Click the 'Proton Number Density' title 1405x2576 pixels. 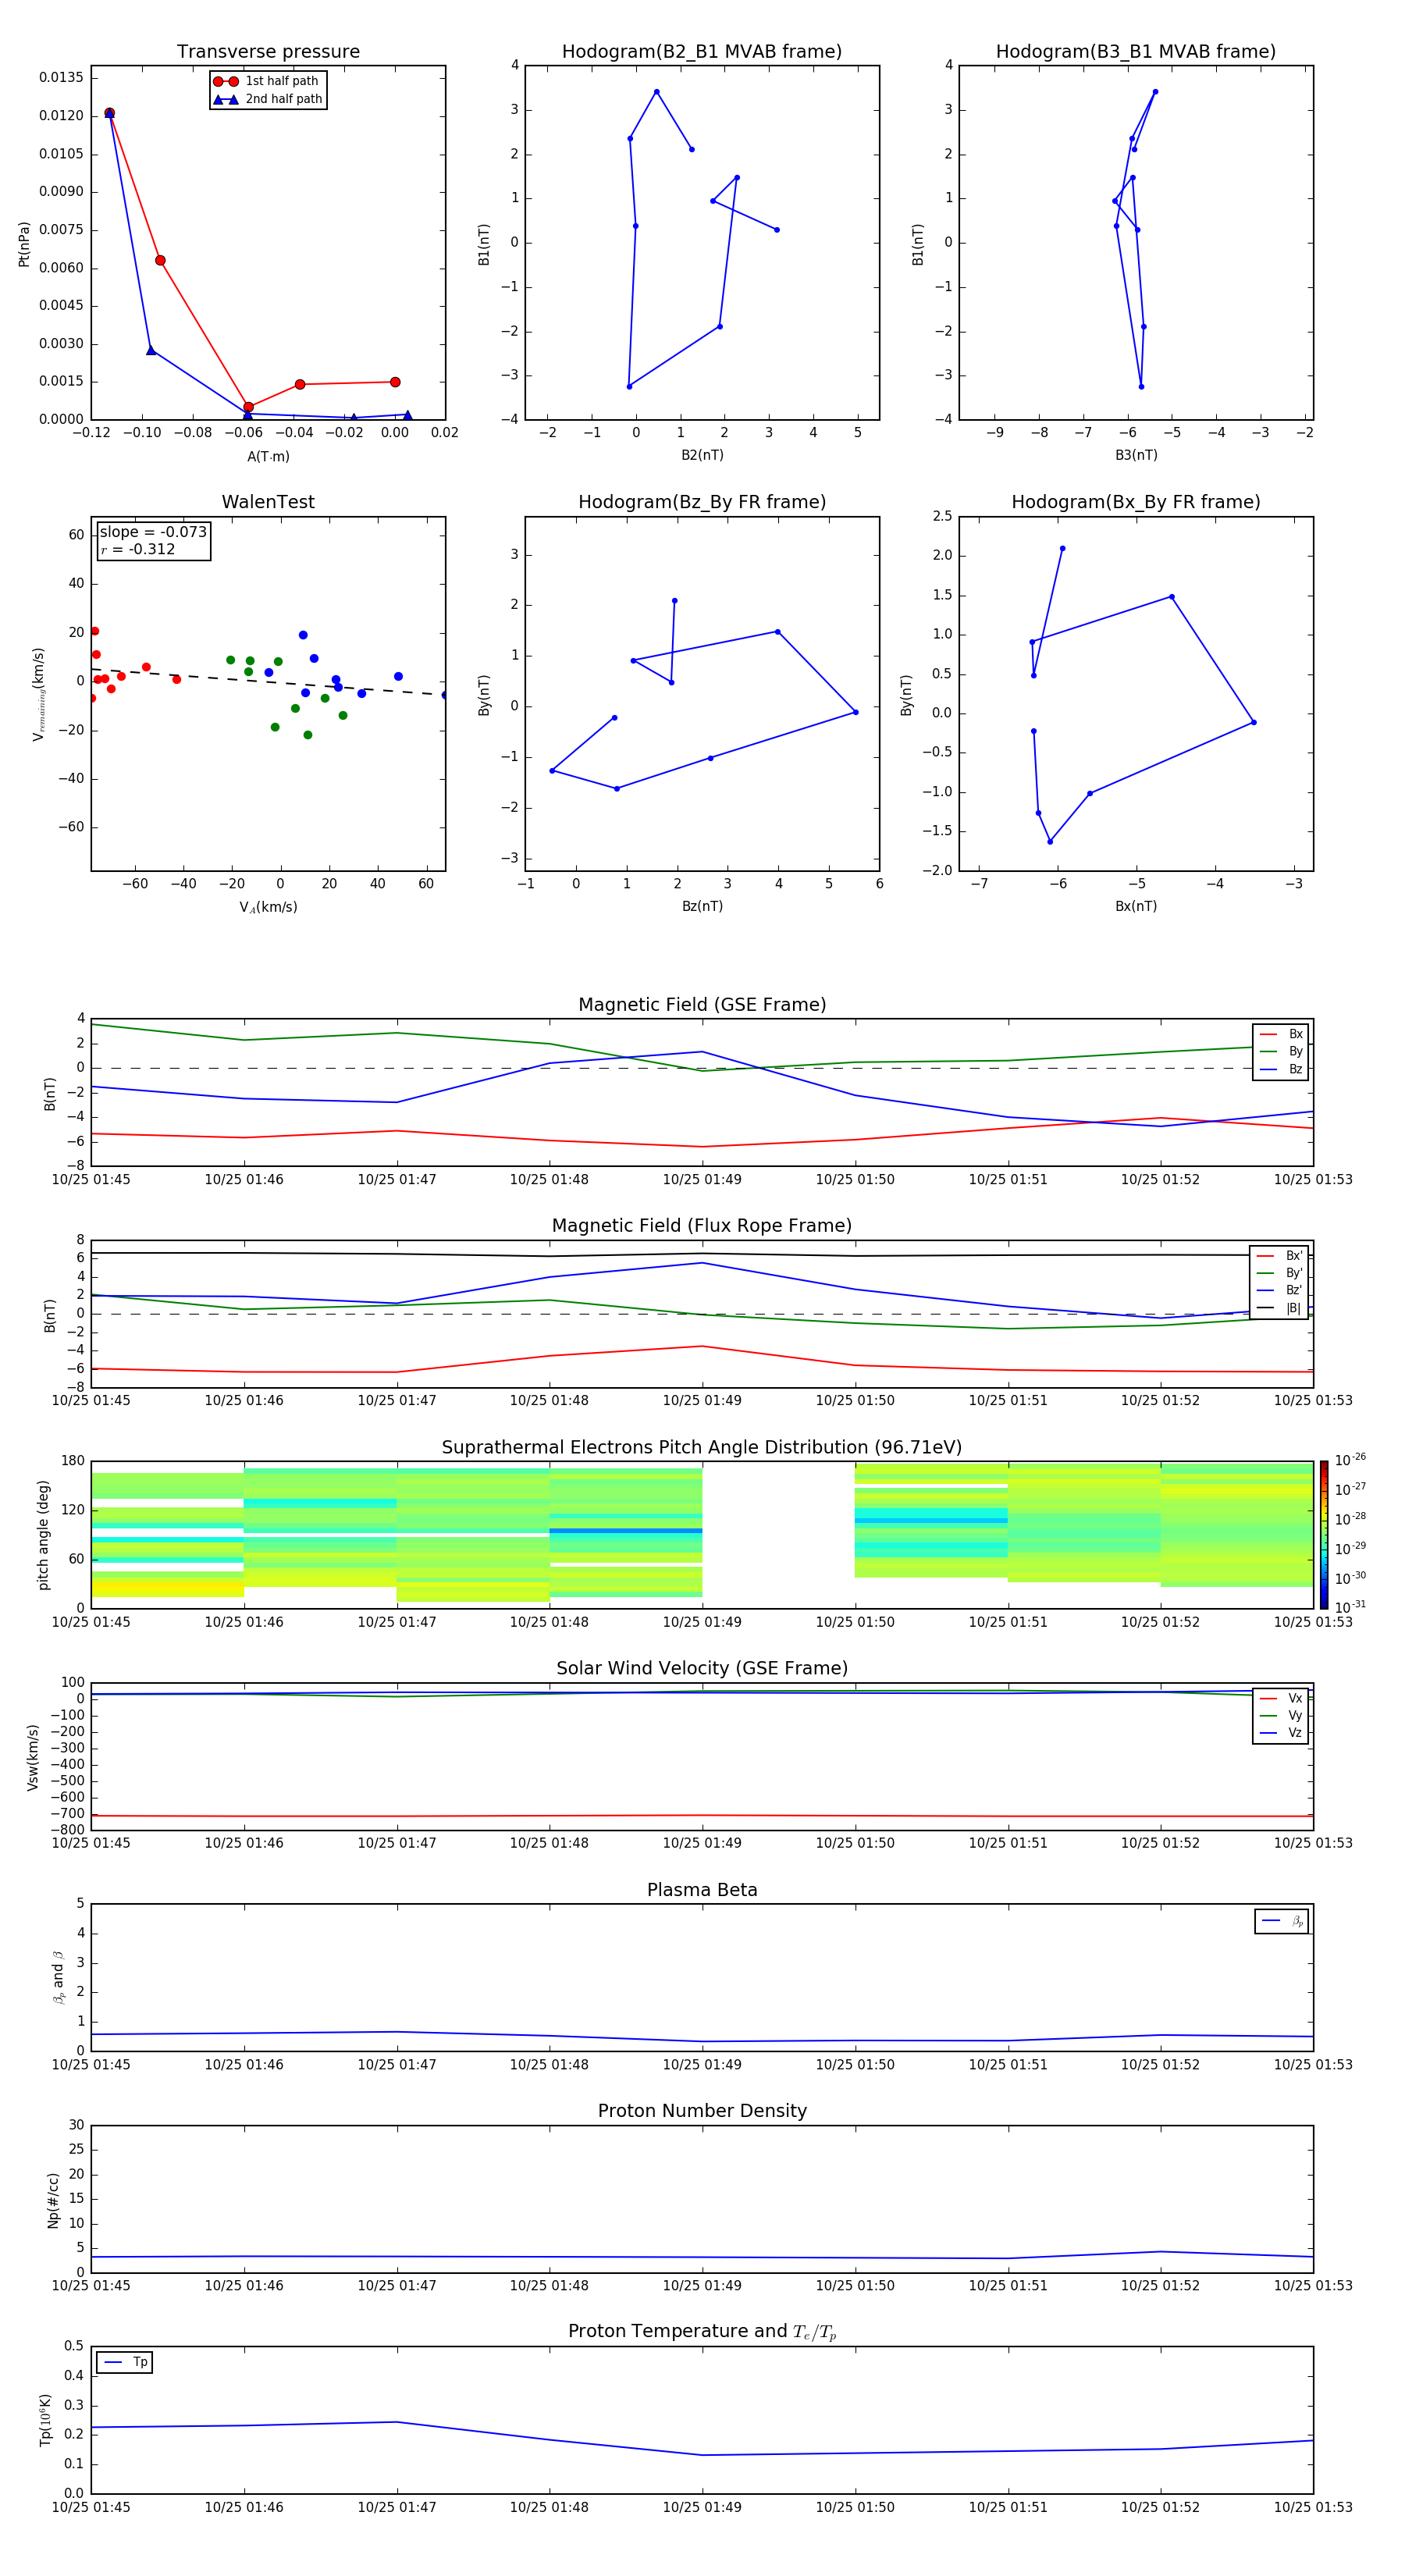(702, 2111)
